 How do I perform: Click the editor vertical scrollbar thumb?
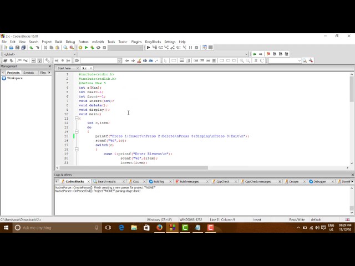click(352, 89)
